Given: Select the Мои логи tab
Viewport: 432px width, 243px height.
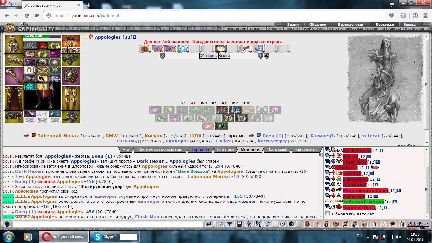Looking at the screenshot, I should [250, 150].
